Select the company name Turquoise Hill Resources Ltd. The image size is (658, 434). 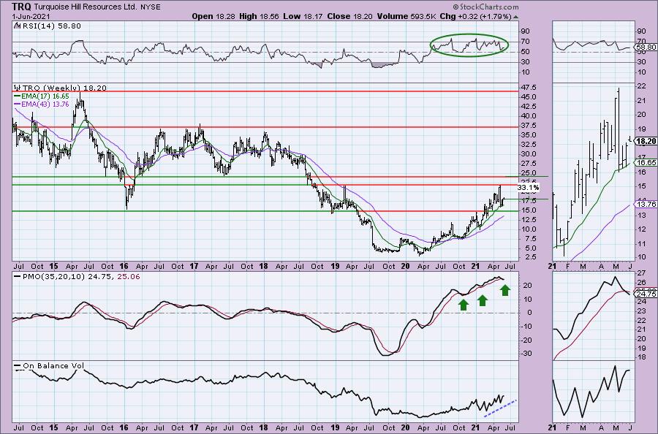pyautogui.click(x=86, y=7)
